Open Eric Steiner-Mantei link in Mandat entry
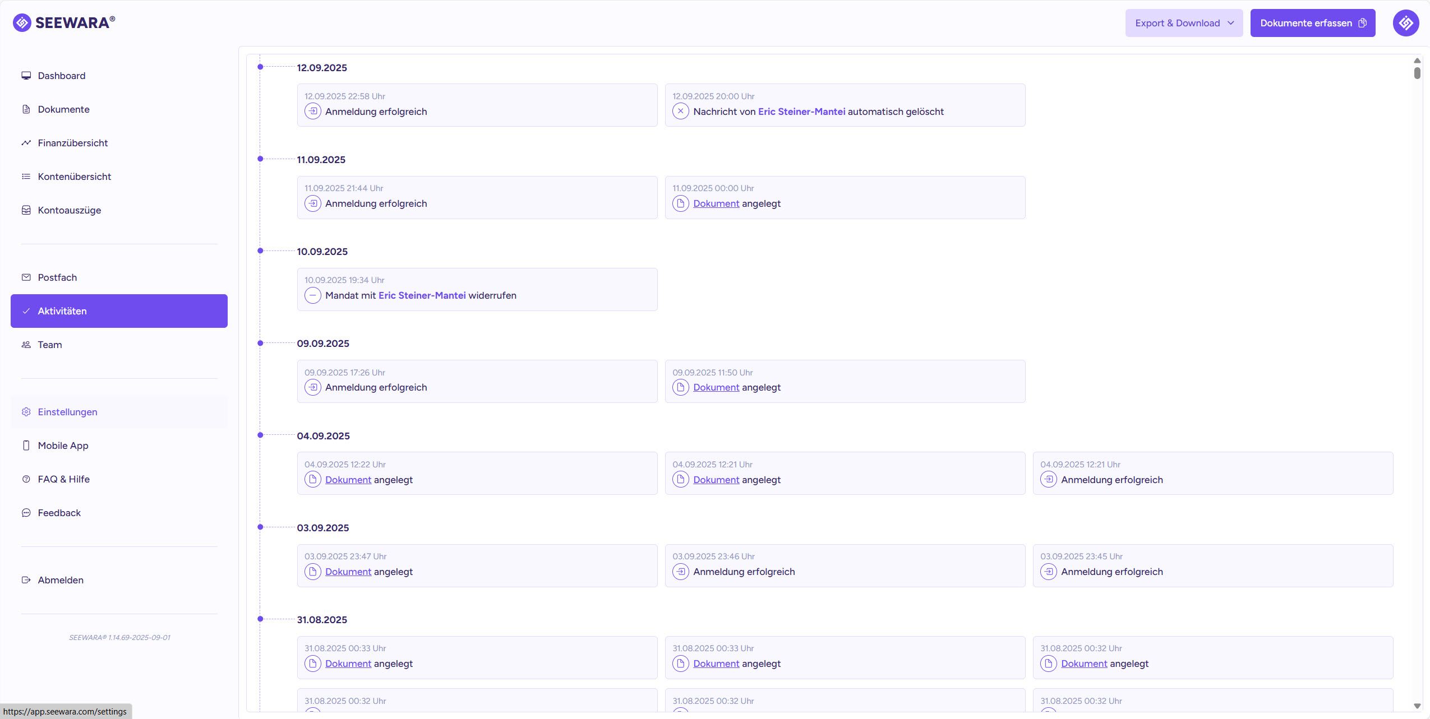 click(x=422, y=295)
